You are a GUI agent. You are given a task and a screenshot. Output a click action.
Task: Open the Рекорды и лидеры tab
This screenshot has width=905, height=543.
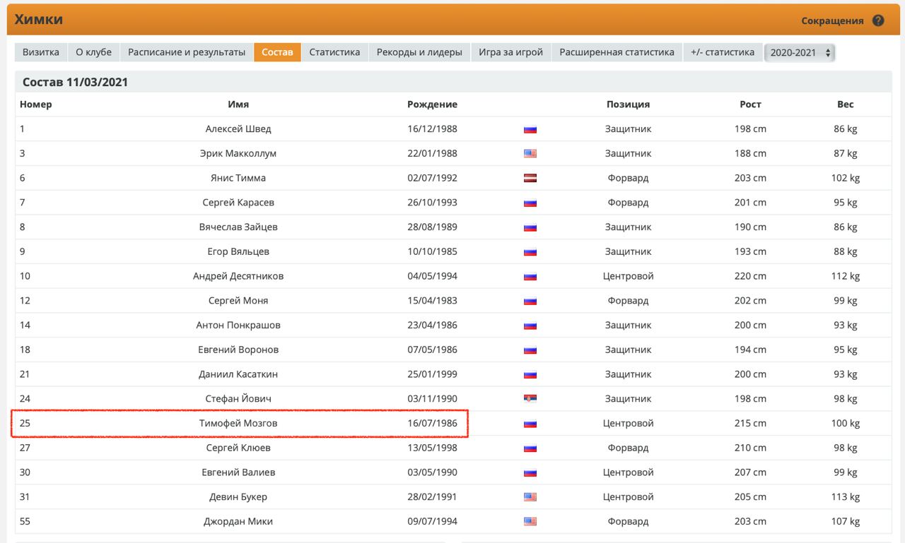(419, 52)
